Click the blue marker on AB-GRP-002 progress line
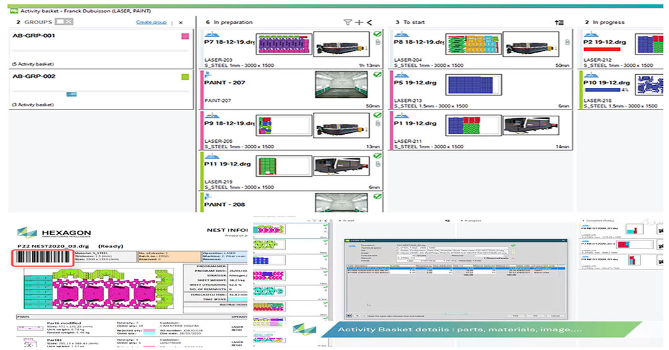 pos(72,94)
